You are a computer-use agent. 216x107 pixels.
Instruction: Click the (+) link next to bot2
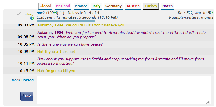pyautogui.click(x=62, y=13)
